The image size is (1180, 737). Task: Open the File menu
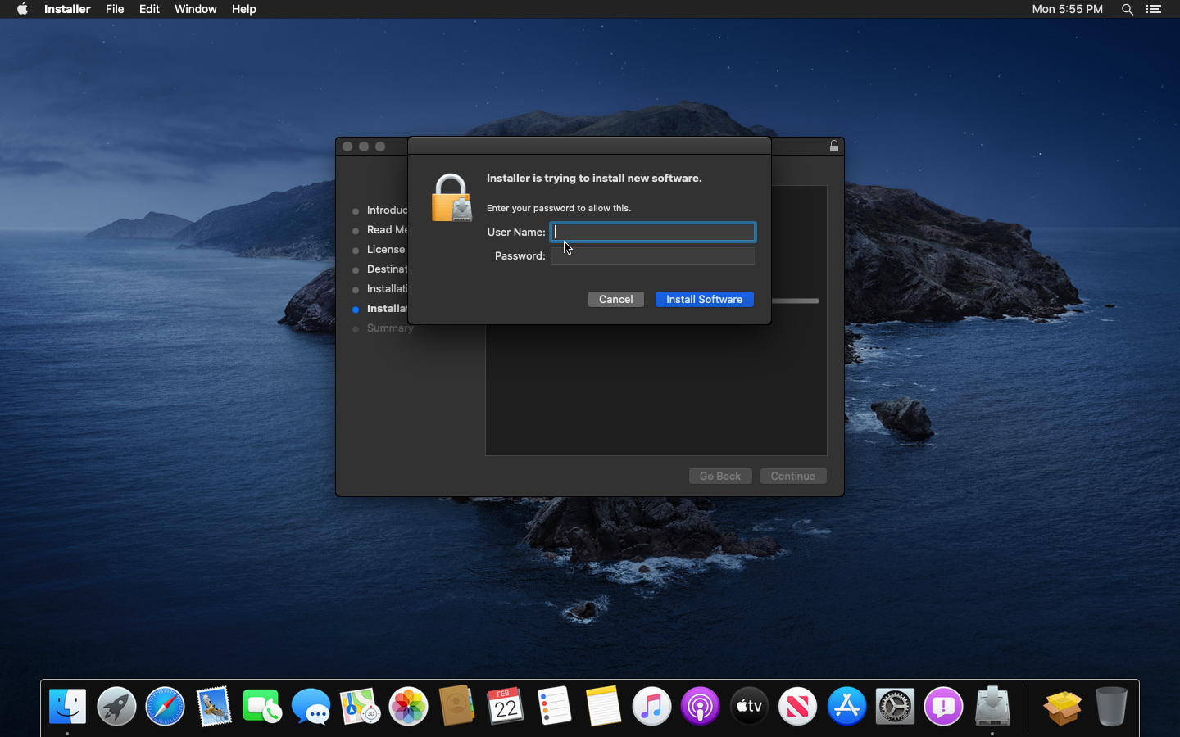(115, 9)
